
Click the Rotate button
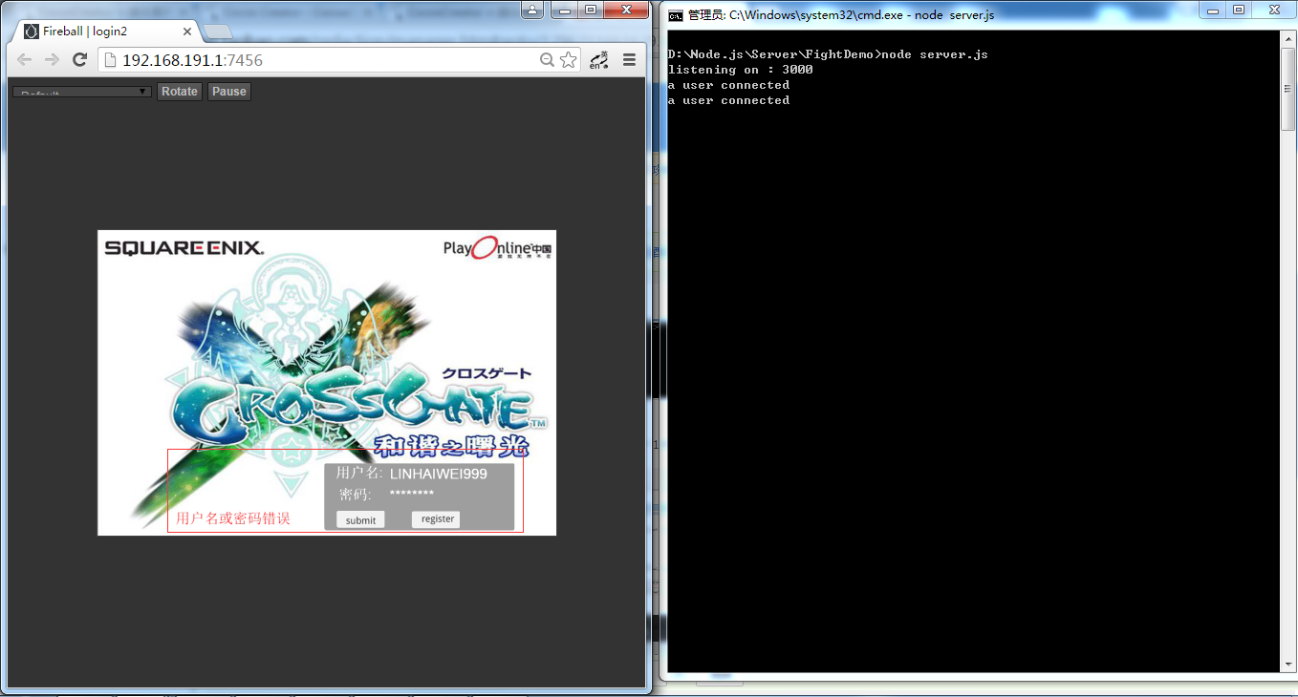click(180, 92)
